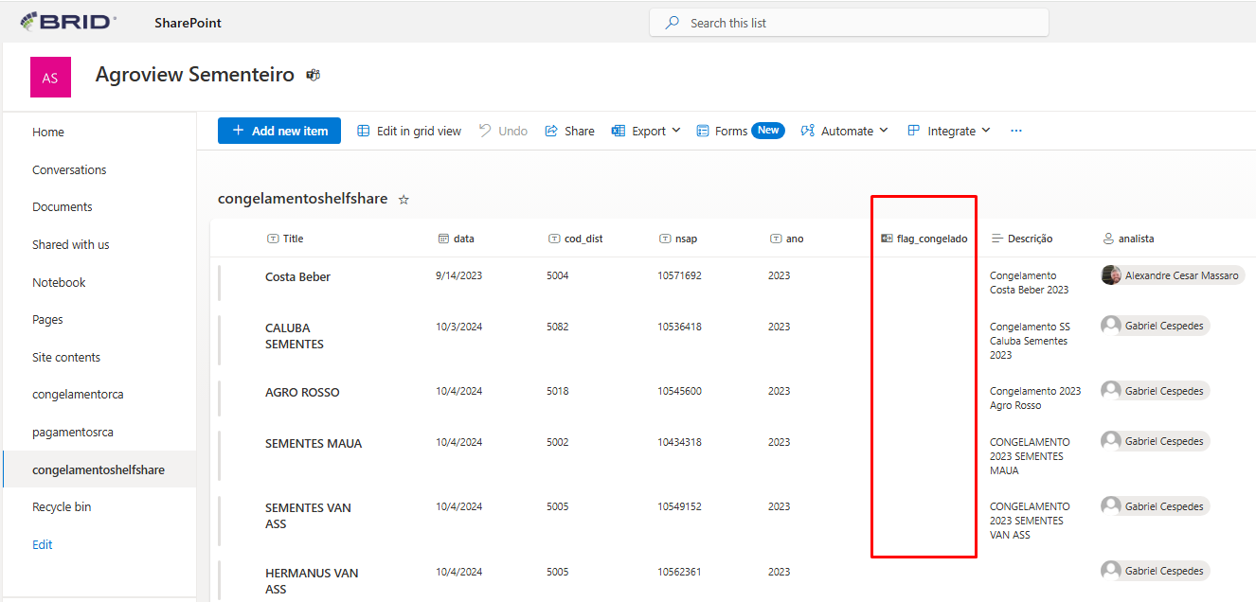Click Alexandre Cesar Massaro person chip
Screen dimensions: 1256x602
(x=1173, y=275)
